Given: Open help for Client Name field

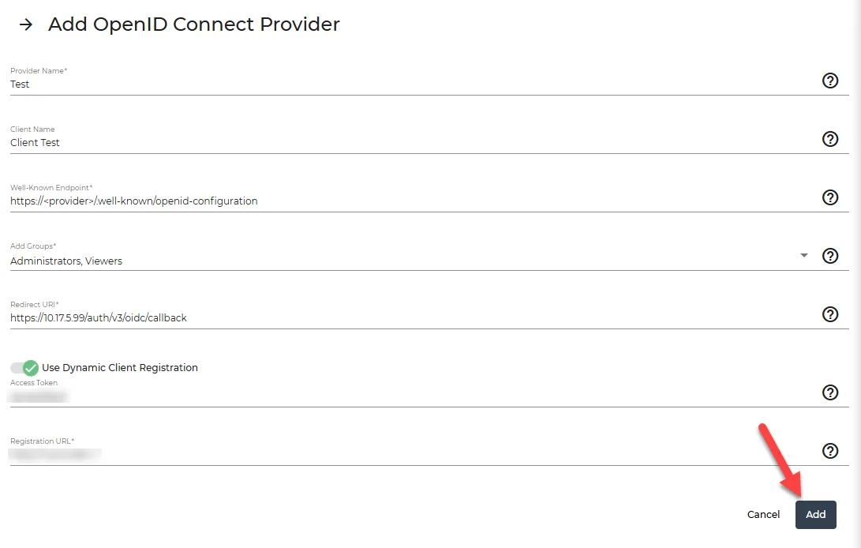Looking at the screenshot, I should [x=829, y=139].
